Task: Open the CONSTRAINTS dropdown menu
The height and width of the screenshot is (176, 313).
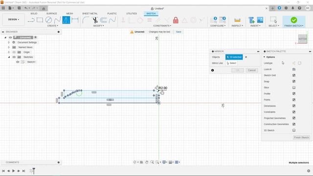Action: point(162,26)
